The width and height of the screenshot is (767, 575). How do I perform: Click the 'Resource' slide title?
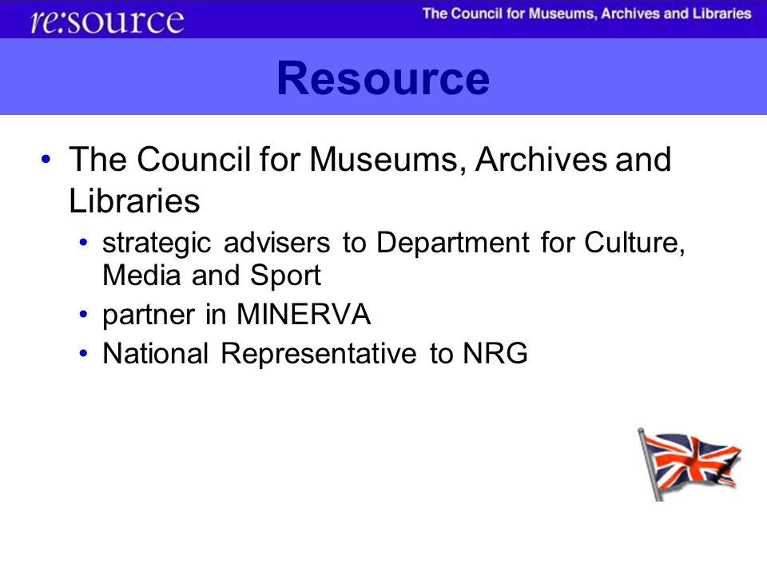383,78
